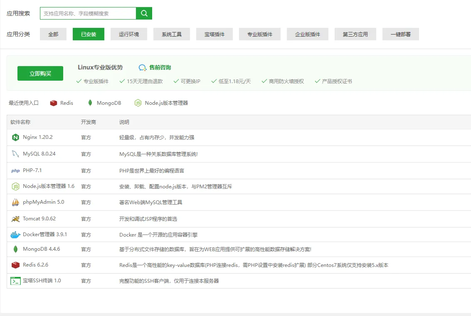Click the 宝塔SSH终端 terminal icon
Image resolution: width=471 pixels, height=316 pixels.
[15, 281]
